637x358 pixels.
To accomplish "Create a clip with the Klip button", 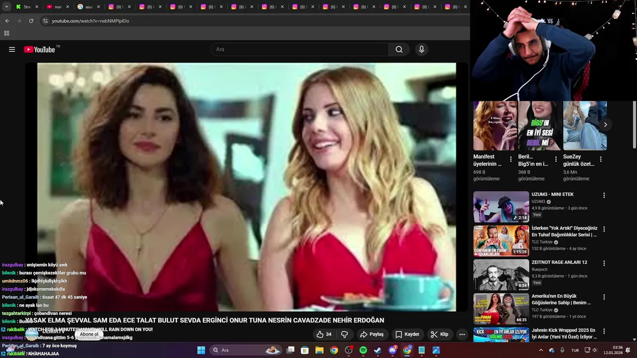I will (x=439, y=334).
